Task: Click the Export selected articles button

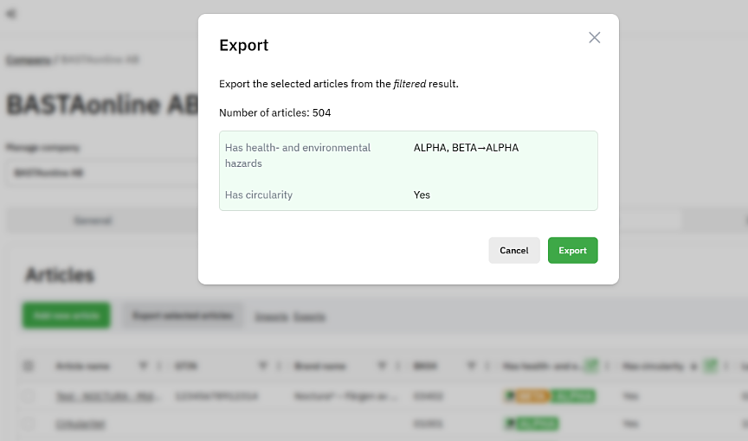Action: [x=183, y=316]
